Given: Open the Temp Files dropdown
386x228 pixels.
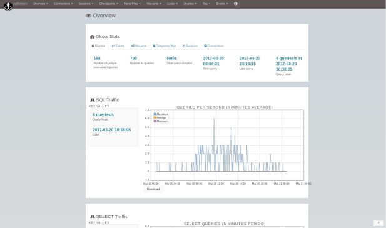Looking at the screenshot, I should 133,4.
